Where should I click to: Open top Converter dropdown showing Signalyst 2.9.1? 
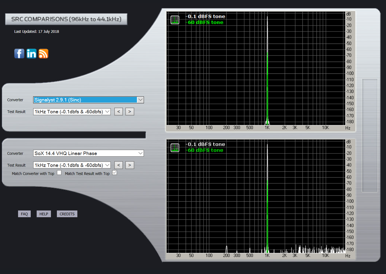tap(88, 100)
